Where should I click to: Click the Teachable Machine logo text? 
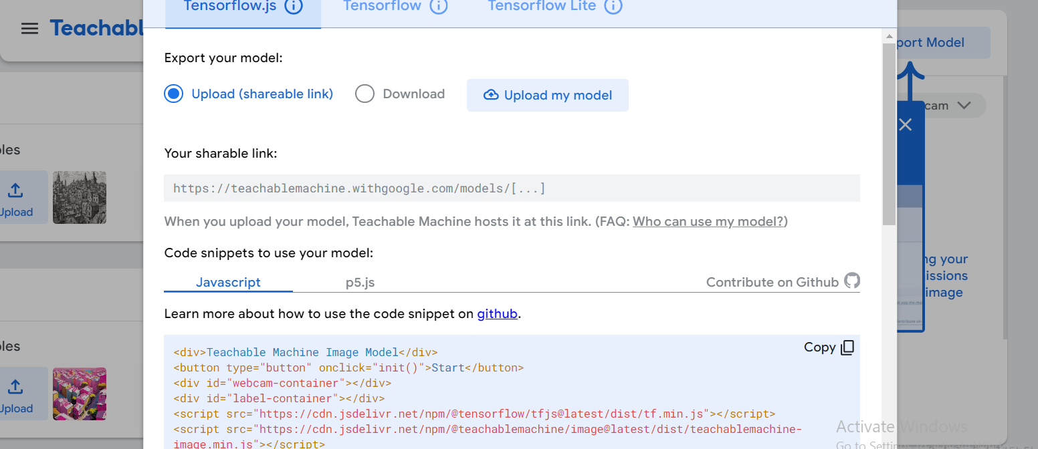[x=96, y=28]
